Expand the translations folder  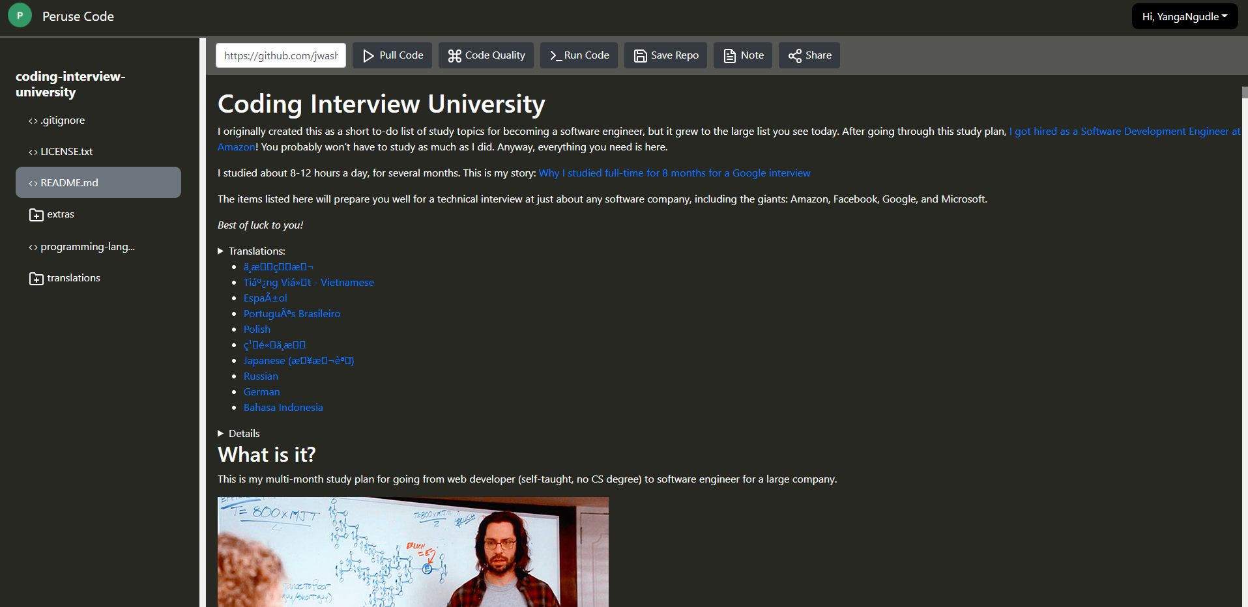[98, 277]
